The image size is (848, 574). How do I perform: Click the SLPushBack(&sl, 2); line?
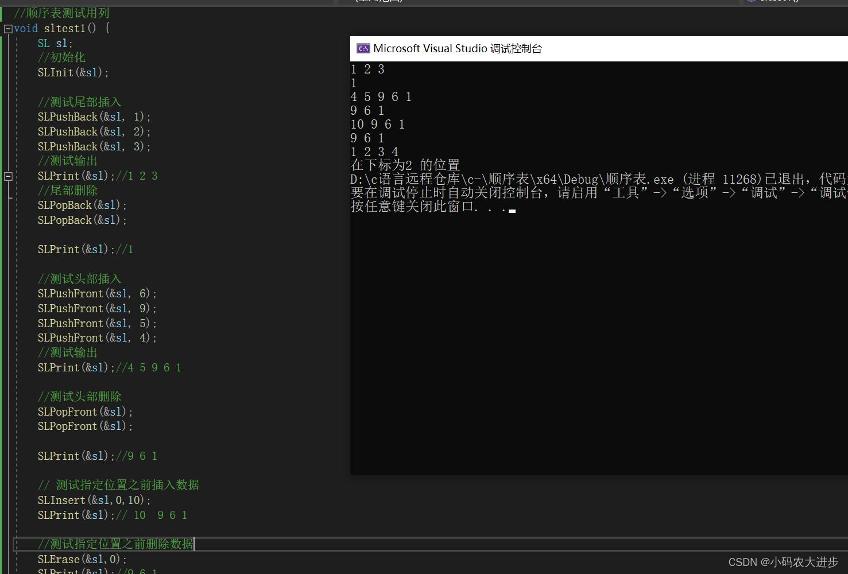94,131
